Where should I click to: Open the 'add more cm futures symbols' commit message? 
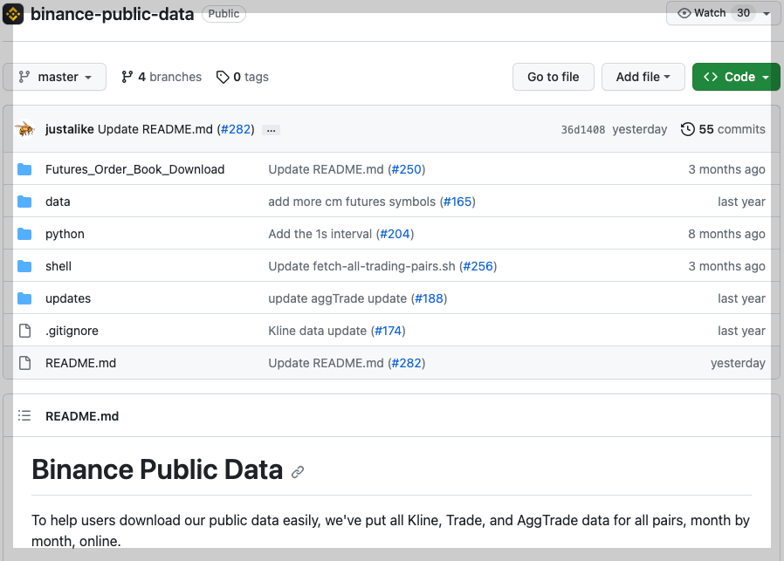tap(352, 202)
